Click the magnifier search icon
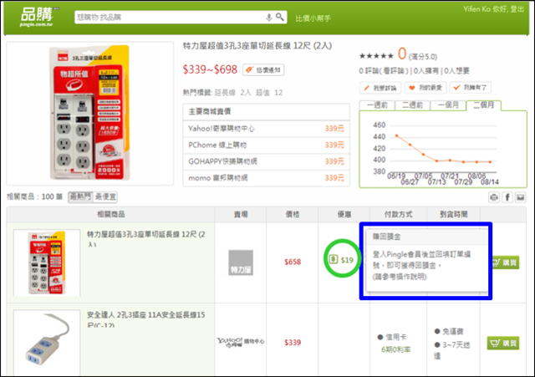The image size is (535, 377). click(x=280, y=17)
